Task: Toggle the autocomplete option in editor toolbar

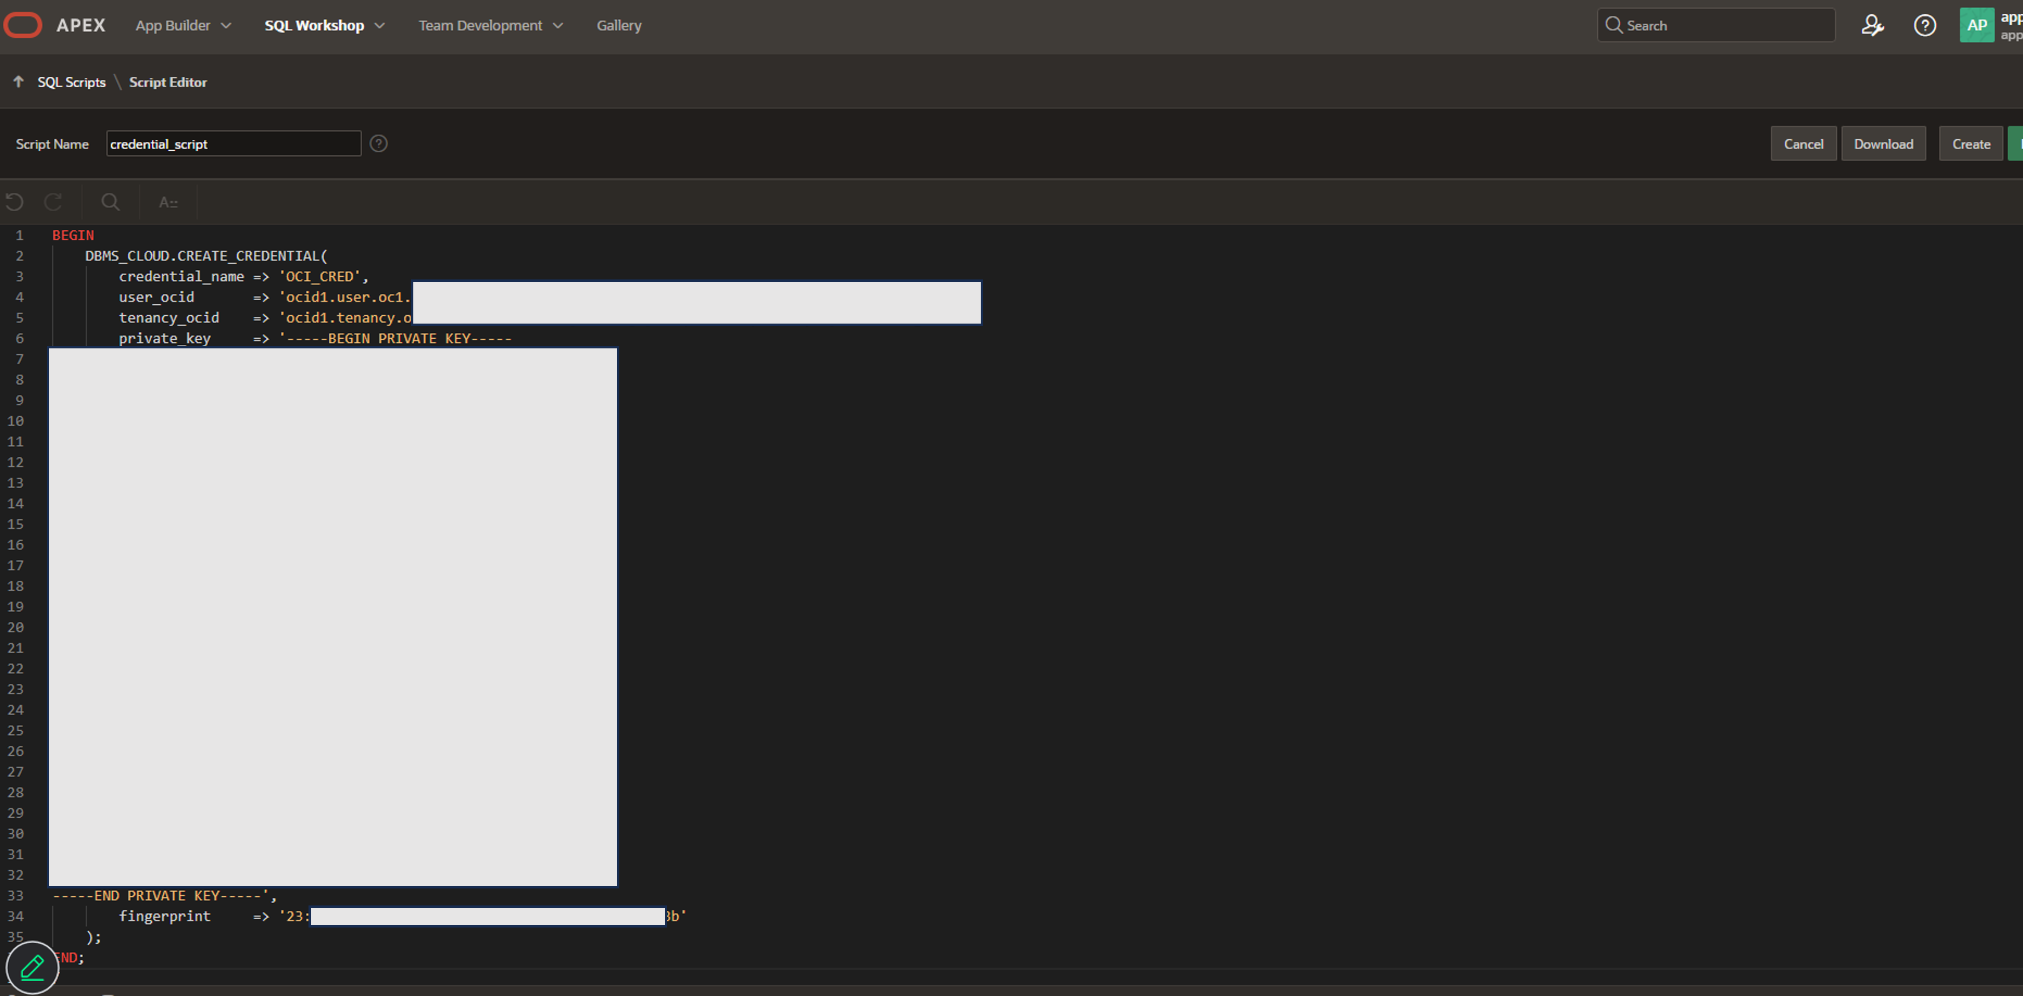Action: tap(168, 202)
